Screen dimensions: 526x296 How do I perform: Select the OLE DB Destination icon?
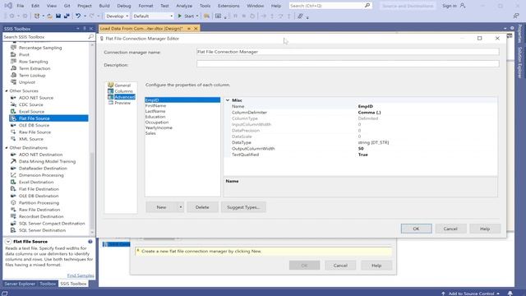click(x=13, y=196)
